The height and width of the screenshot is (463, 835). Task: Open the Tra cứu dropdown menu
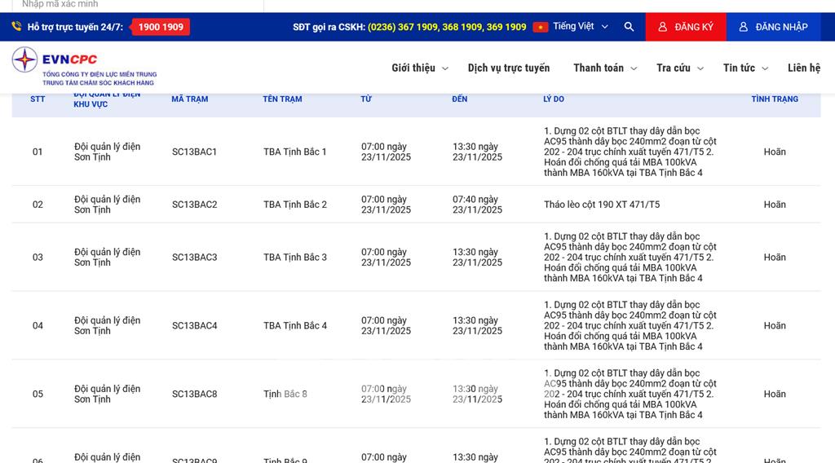pos(679,68)
